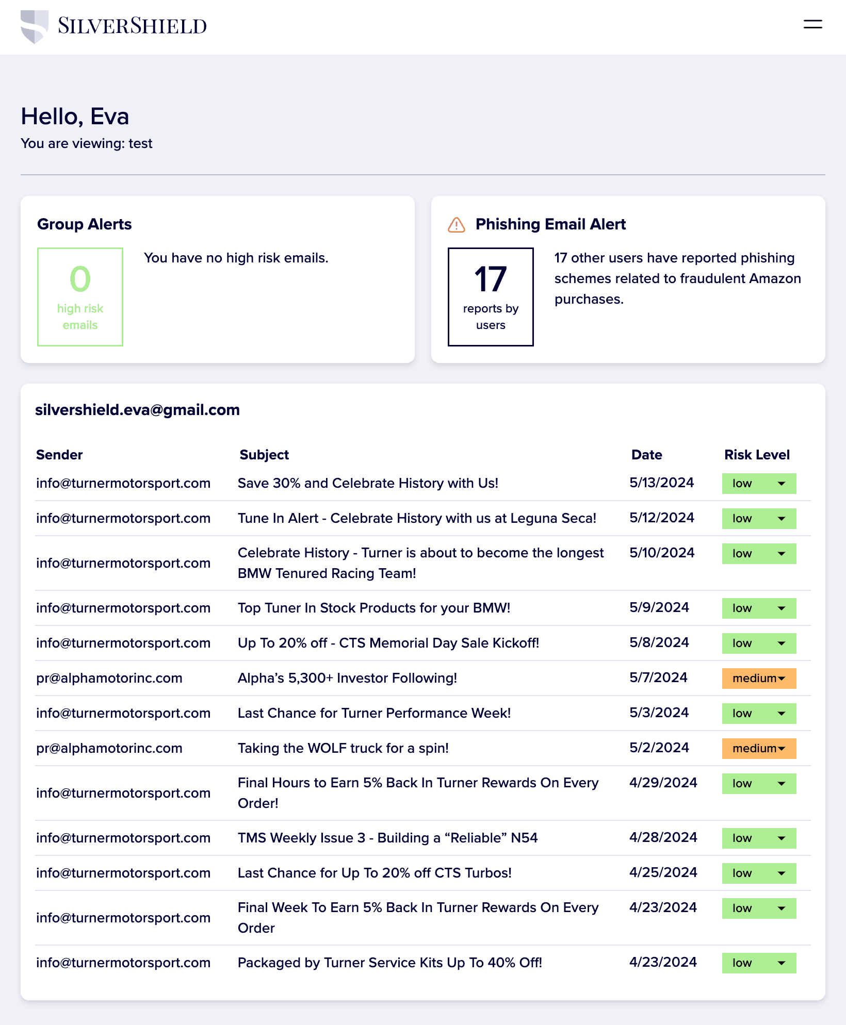Open risk dropdown for 'Last Chance for Turner Performance' email
Screen dimensions: 846x1025
point(759,714)
